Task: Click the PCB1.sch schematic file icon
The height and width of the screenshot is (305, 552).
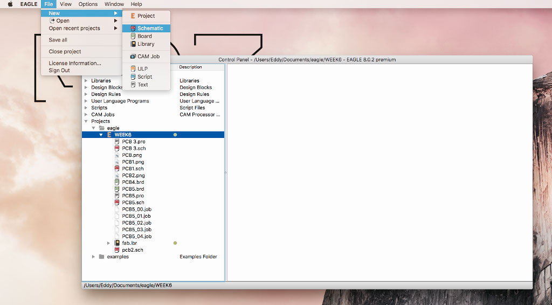Action: [117, 169]
